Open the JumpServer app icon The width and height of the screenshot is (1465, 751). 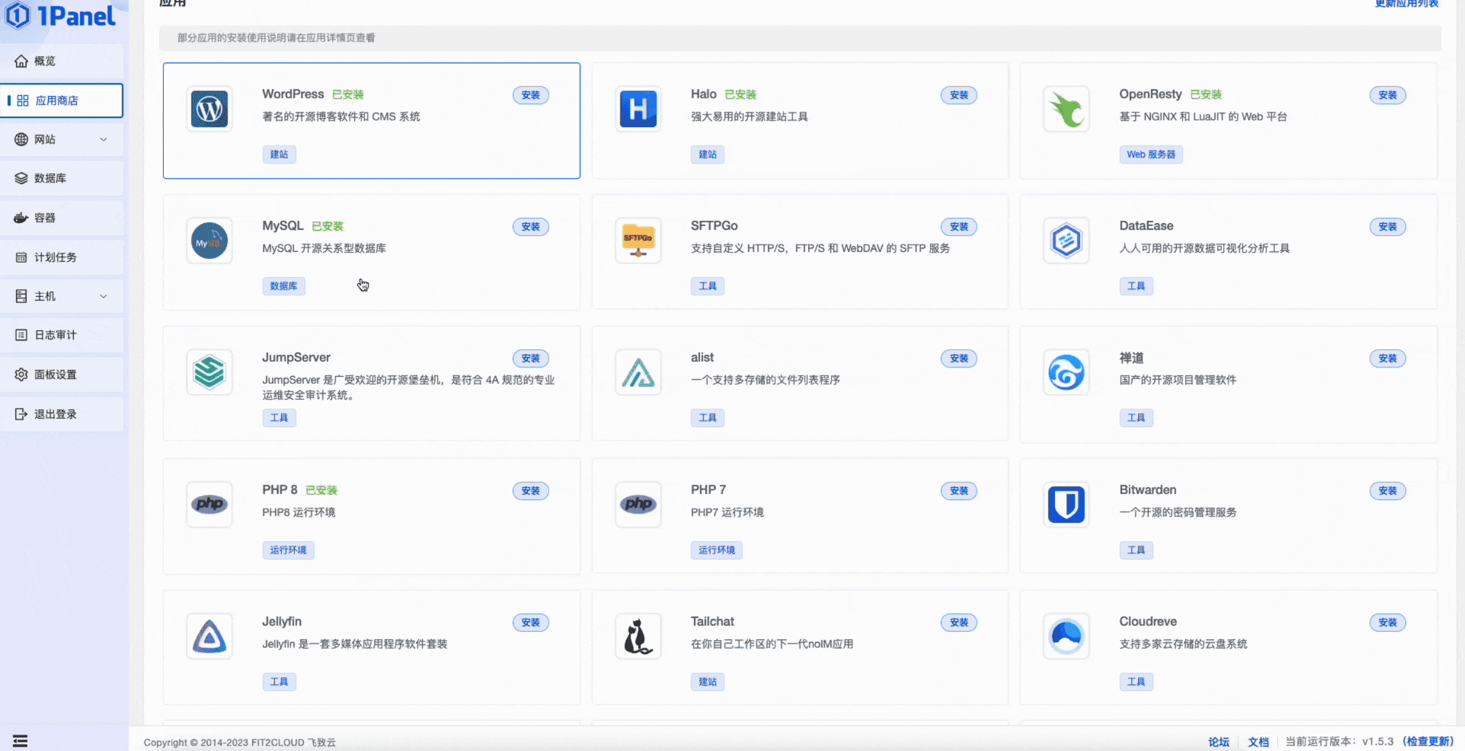[x=209, y=372]
